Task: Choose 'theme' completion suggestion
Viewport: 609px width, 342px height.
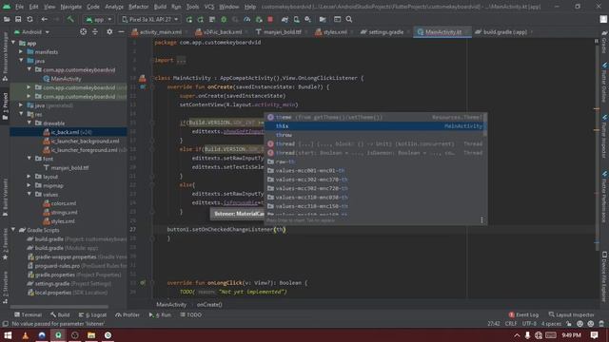Action: pyautogui.click(x=375, y=117)
